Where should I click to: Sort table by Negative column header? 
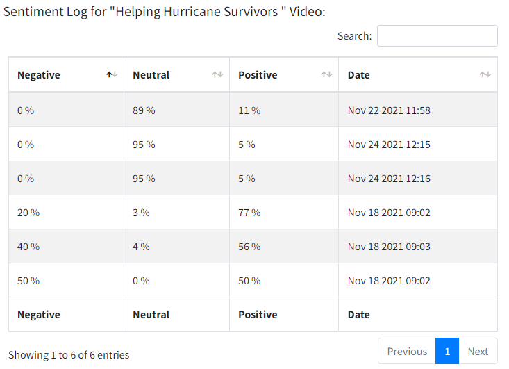click(x=39, y=75)
